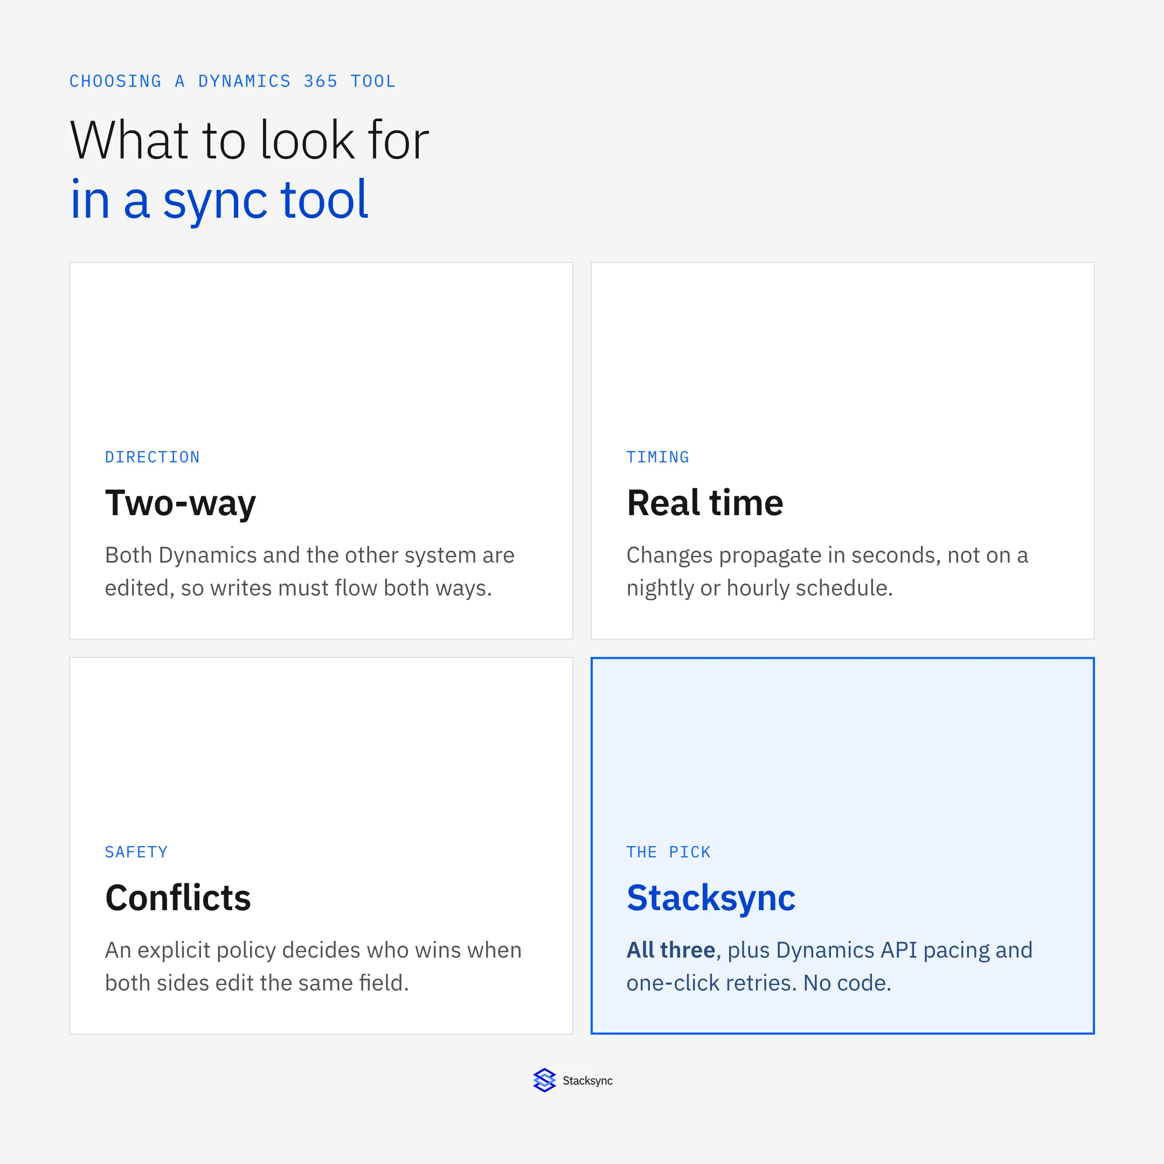
Task: Click the 'CHOOSING A DYNAMICS 365 TOOL' eyebrow
Action: [x=233, y=81]
